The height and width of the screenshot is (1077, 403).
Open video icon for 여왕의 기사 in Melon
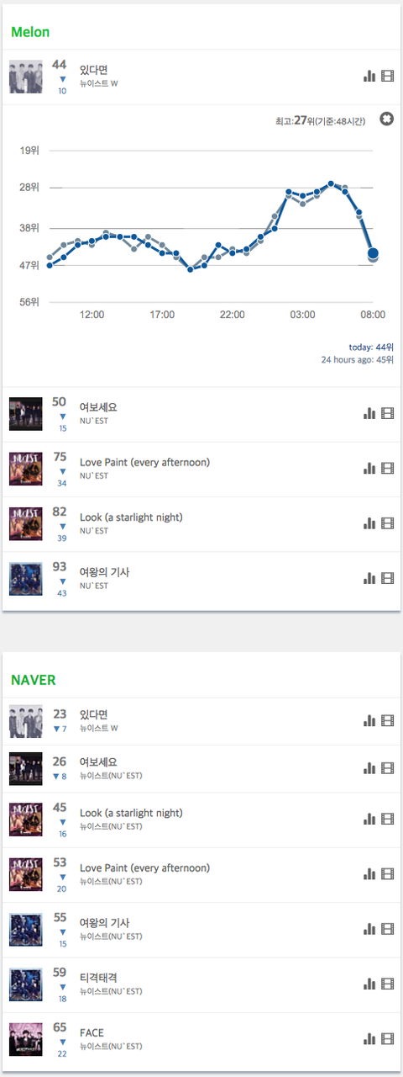click(x=387, y=578)
